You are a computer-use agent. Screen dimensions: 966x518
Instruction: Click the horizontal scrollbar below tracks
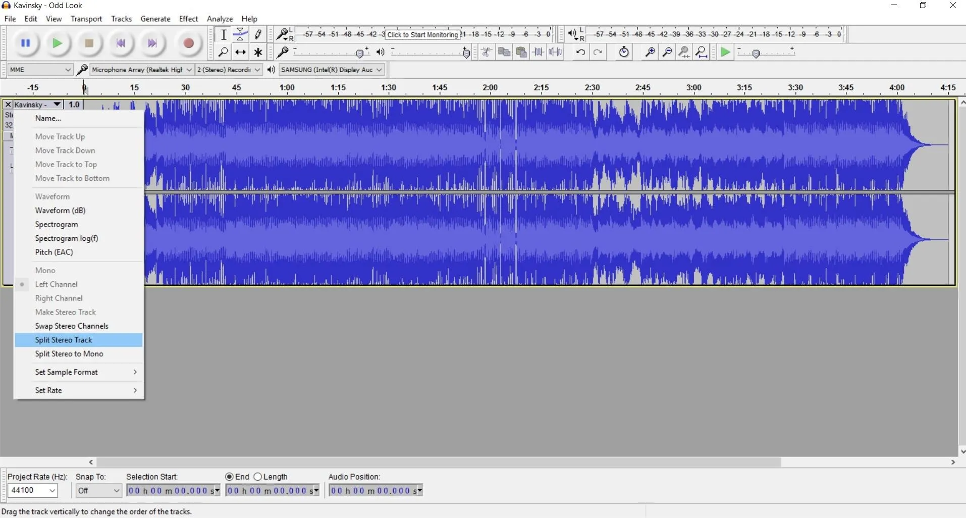coord(439,462)
